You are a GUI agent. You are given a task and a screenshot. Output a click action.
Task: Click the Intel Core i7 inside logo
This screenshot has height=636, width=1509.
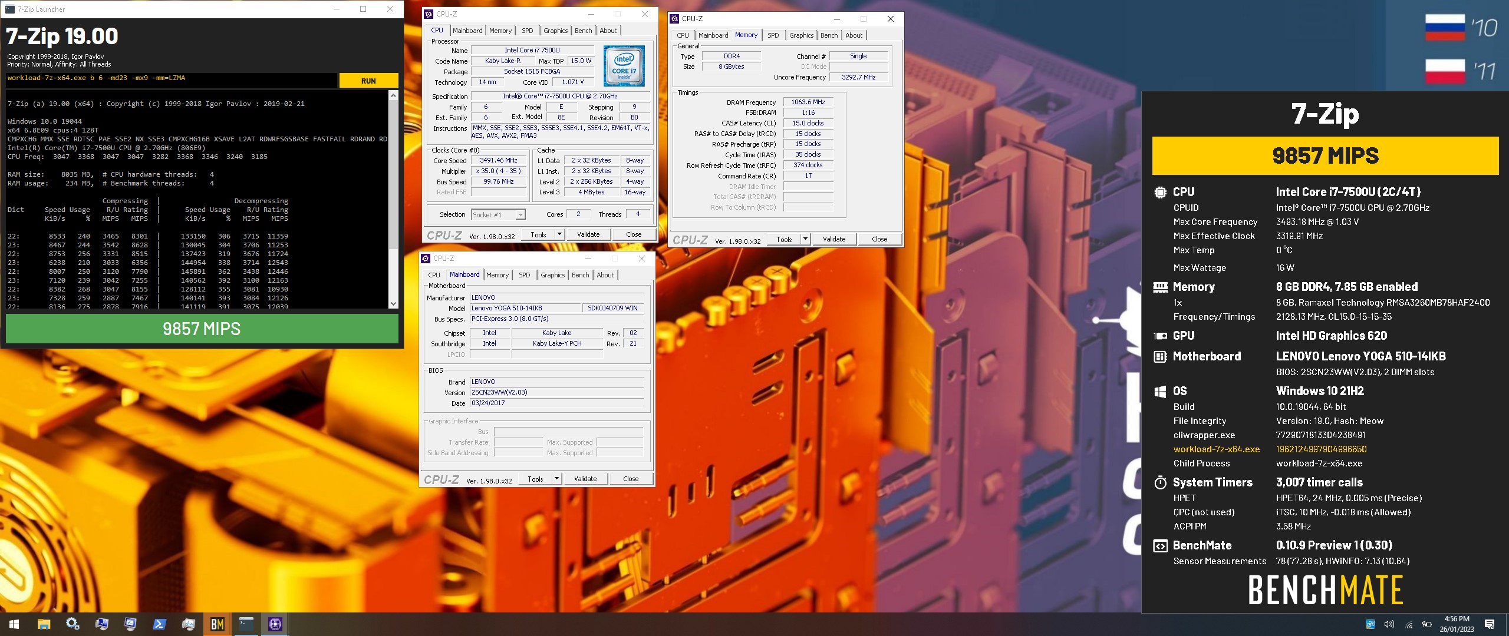tap(624, 66)
